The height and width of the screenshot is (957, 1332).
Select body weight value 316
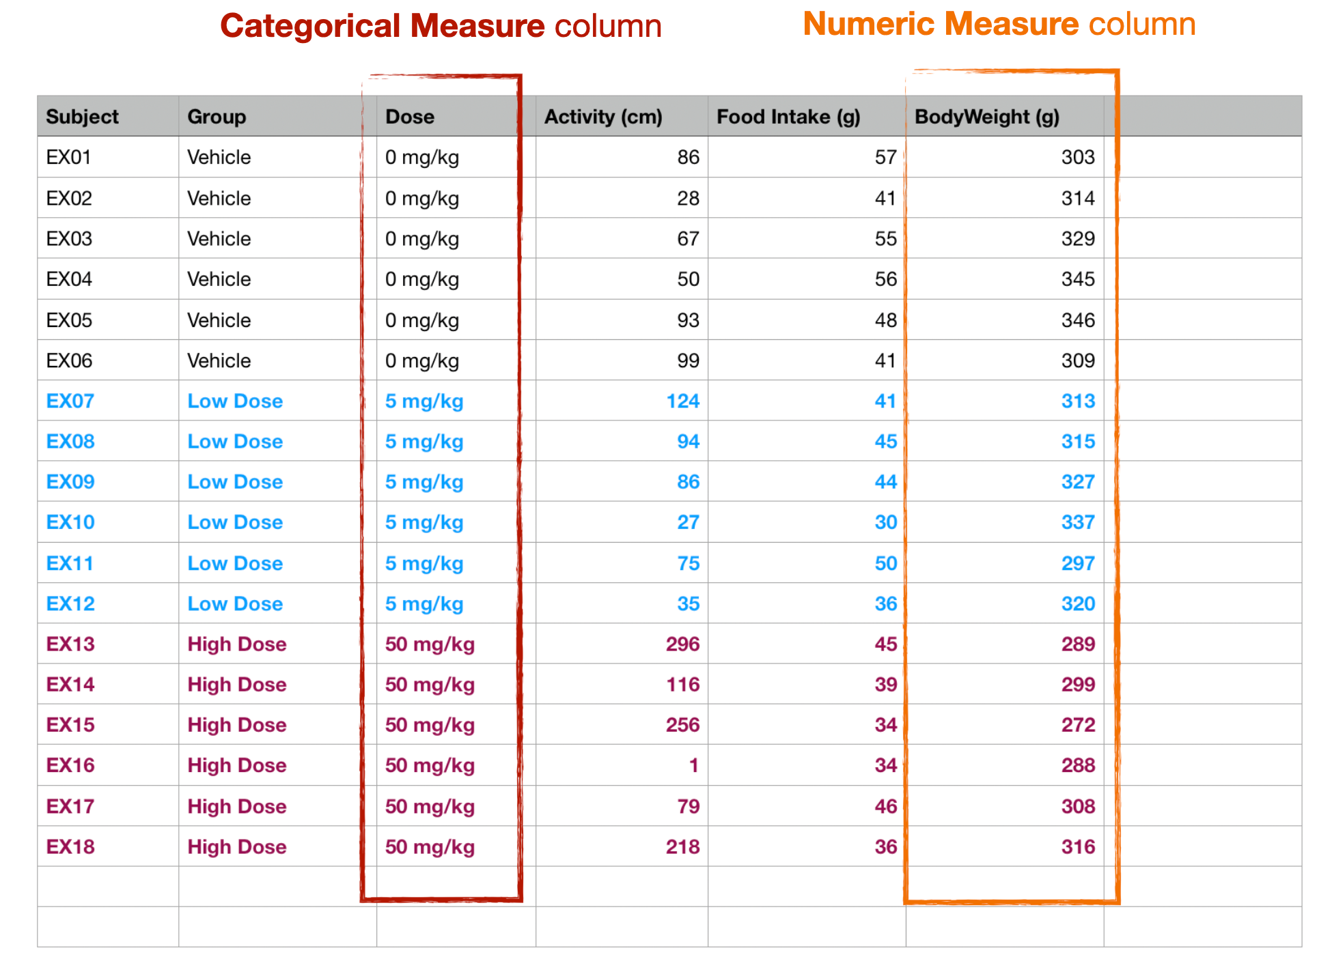pos(1005,846)
